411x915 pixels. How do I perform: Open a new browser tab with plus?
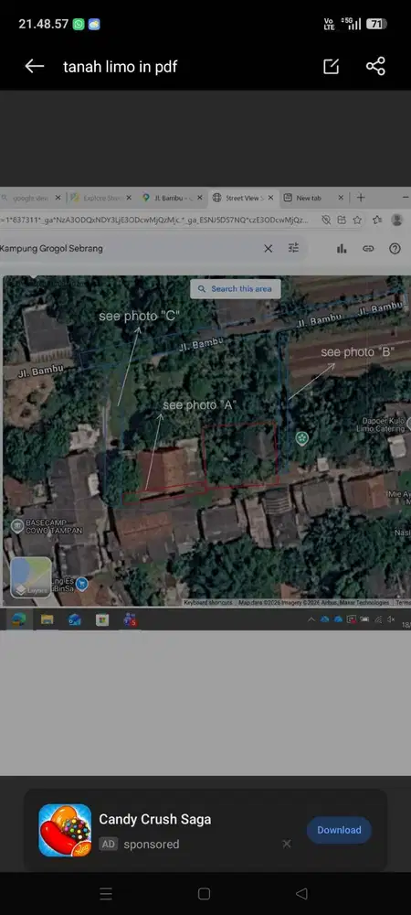361,198
